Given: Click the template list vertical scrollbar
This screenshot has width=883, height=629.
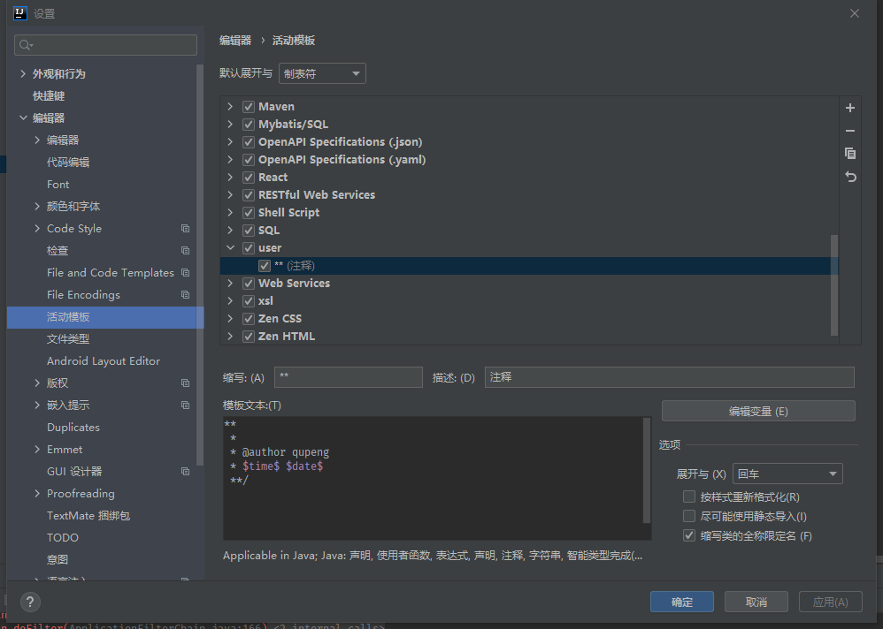Looking at the screenshot, I should click(x=834, y=285).
